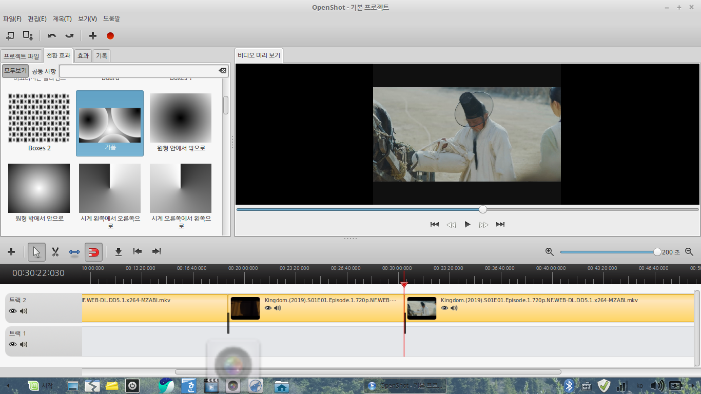The height and width of the screenshot is (394, 701).
Task: Play the video preview
Action: pyautogui.click(x=468, y=224)
